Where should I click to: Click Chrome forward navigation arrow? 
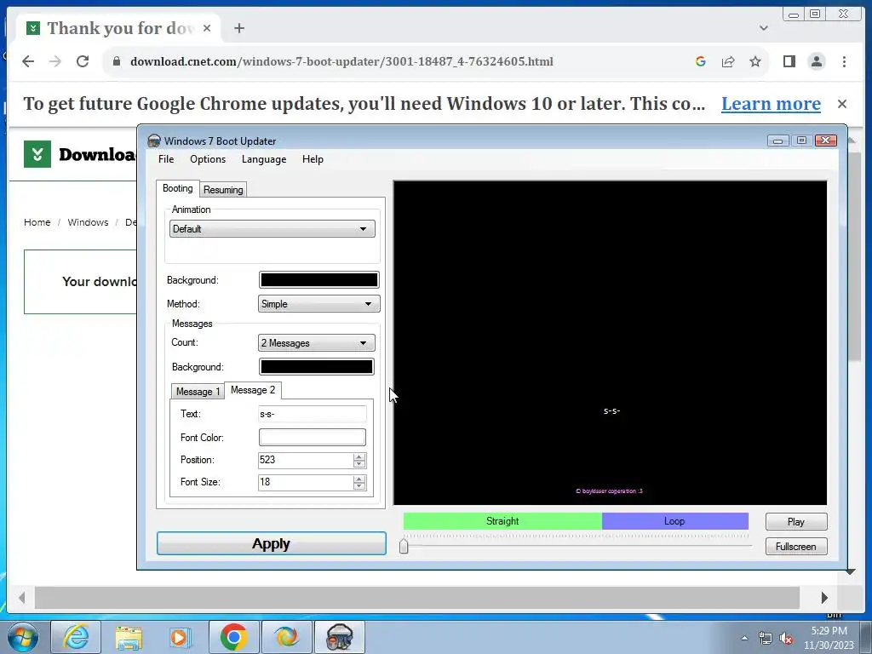coord(55,61)
